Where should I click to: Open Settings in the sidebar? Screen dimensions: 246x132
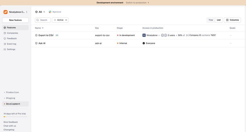15,49
